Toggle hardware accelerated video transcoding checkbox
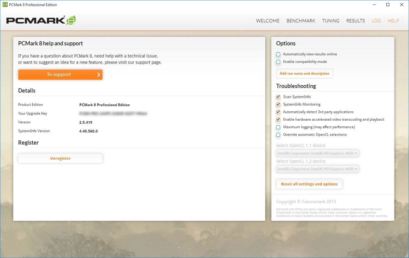The width and height of the screenshot is (409, 258). pos(278,120)
